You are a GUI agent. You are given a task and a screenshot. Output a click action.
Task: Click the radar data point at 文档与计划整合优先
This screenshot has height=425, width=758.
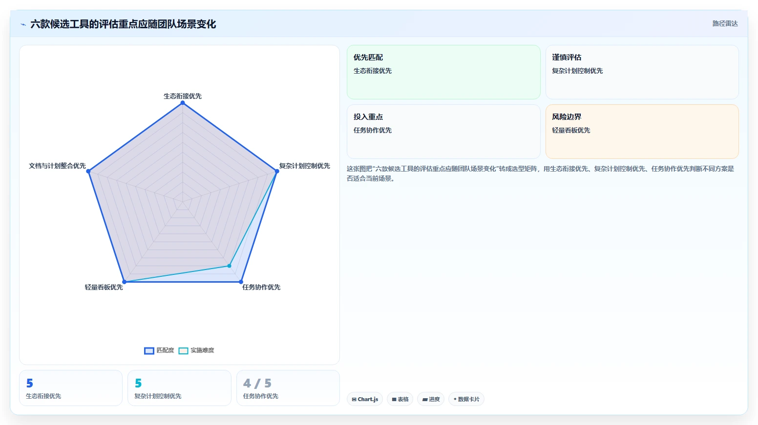coord(88,171)
